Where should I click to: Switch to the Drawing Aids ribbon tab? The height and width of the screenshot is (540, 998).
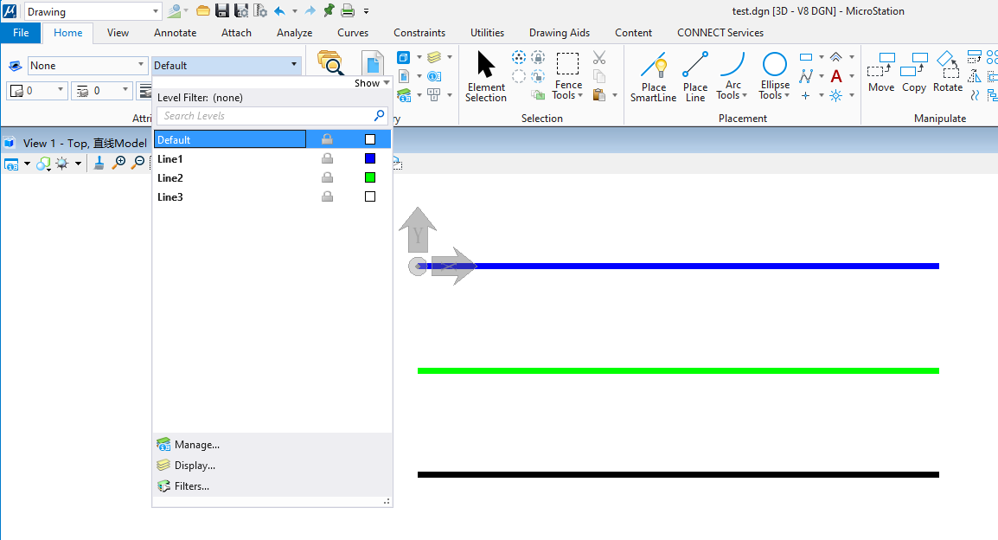(560, 33)
